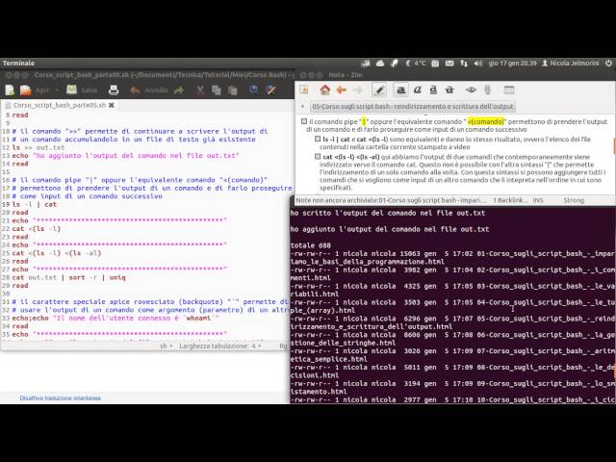Print the document with the printer icon
616x462 pixels.
pos(114,90)
